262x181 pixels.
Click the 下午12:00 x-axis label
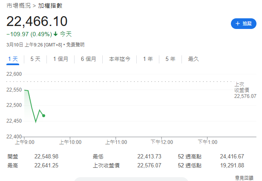[x=162, y=142]
